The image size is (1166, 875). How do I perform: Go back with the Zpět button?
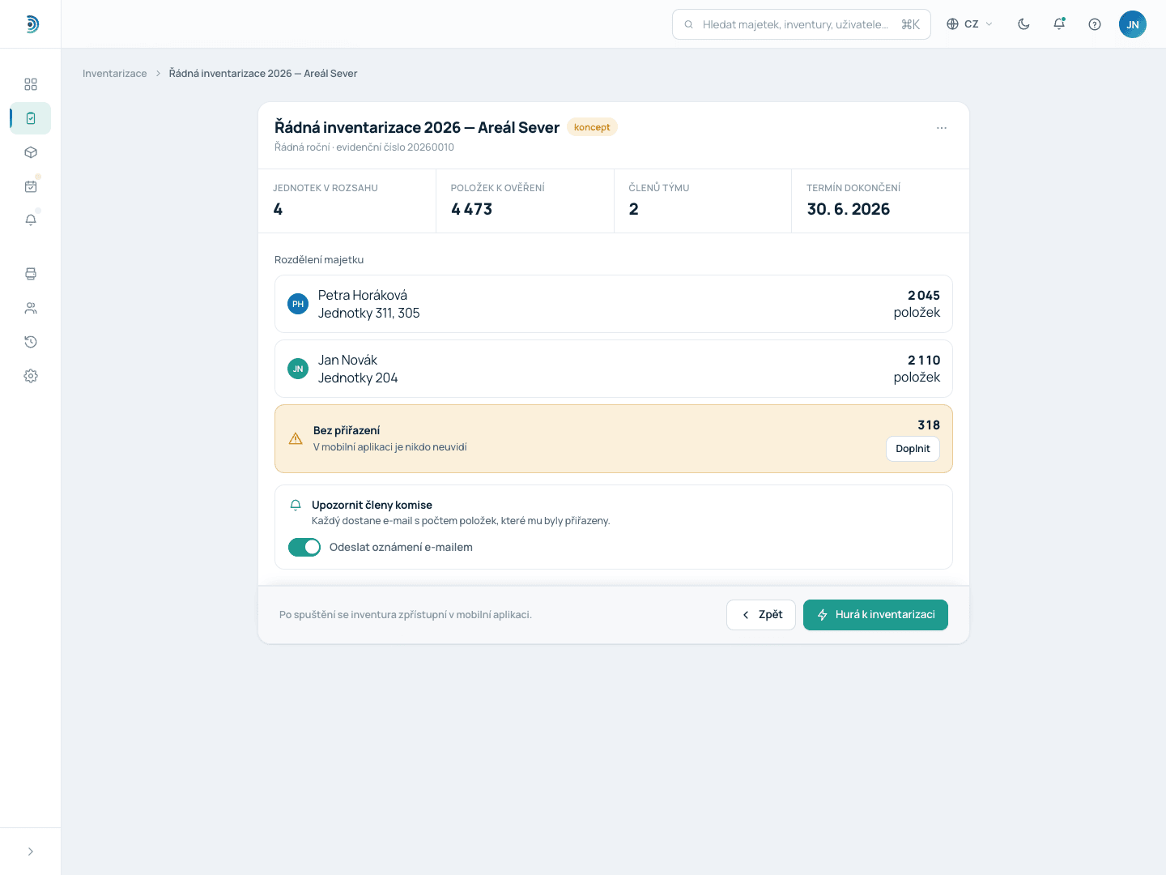point(761,615)
